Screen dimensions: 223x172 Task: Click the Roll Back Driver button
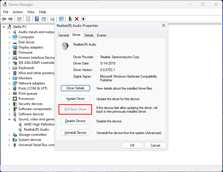(x=75, y=109)
